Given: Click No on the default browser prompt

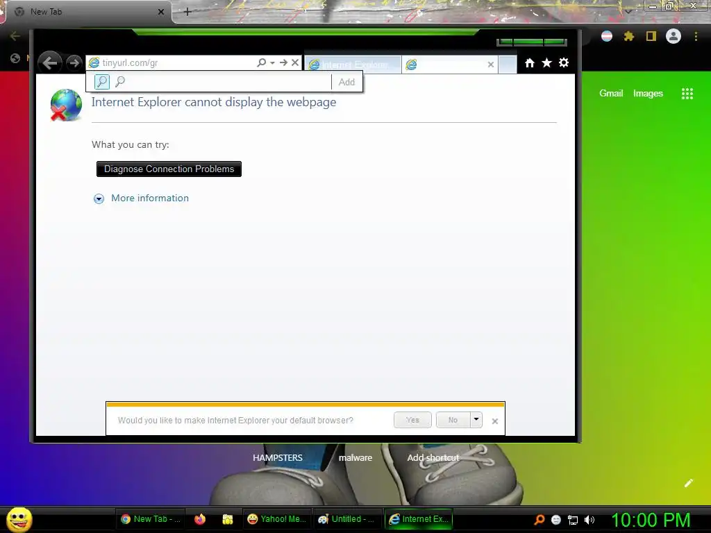Looking at the screenshot, I should tap(453, 420).
